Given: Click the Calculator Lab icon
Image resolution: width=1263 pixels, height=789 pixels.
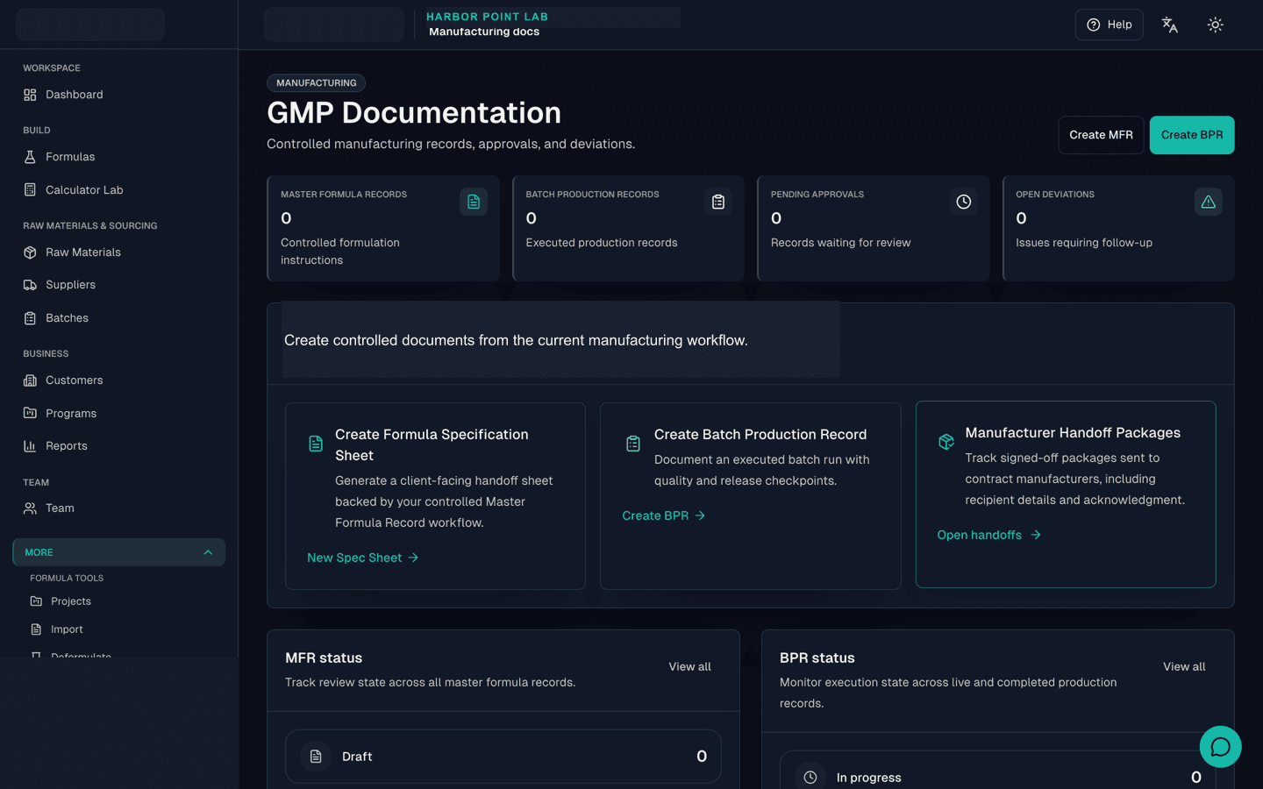Looking at the screenshot, I should pos(30,190).
